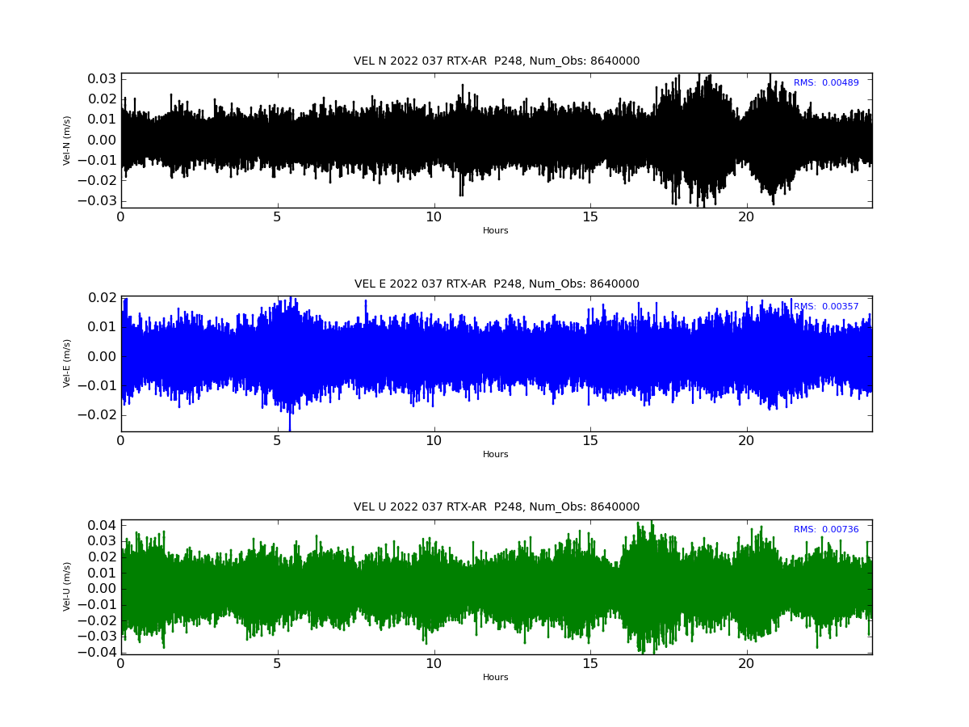
Task: Click the VEL N 2022 037 plot title
Action: [x=497, y=61]
